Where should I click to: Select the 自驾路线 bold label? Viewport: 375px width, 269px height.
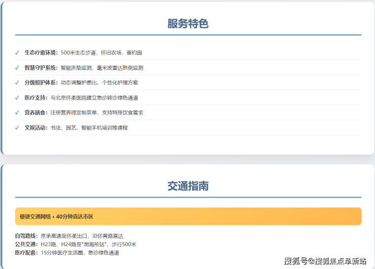click(x=26, y=236)
